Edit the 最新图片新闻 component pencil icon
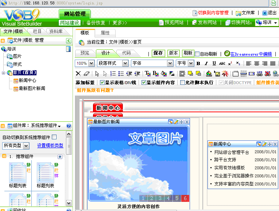279x211 pixels. 176,122
